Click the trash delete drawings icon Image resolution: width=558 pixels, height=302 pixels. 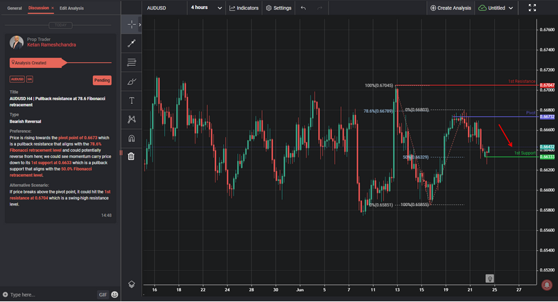coord(131,156)
